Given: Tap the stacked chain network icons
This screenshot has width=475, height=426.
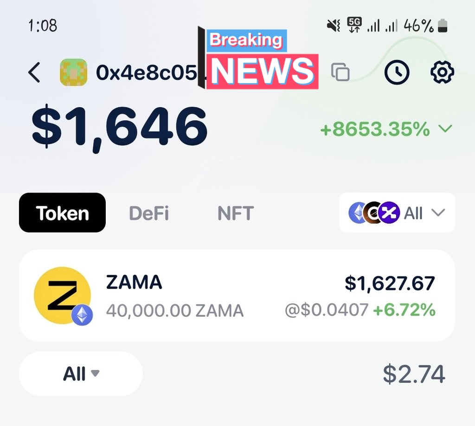Looking at the screenshot, I should [x=374, y=213].
